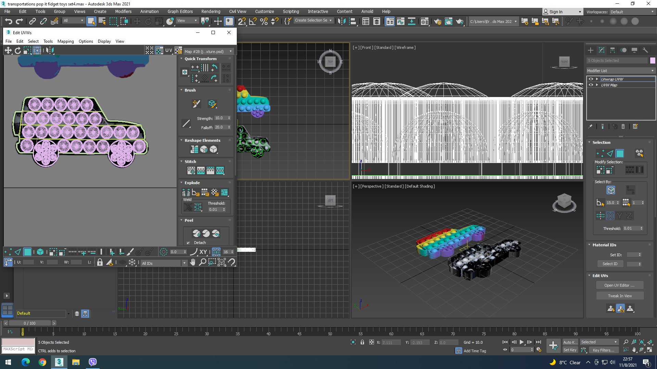The width and height of the screenshot is (657, 369).
Task: Click the Render Setup teapot icon
Action: point(437,21)
